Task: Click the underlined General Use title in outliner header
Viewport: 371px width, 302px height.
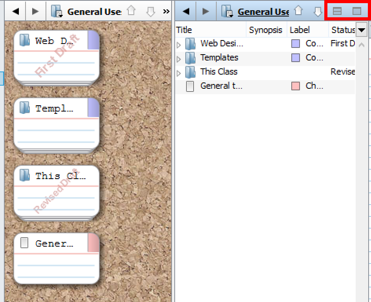Action: (263, 12)
